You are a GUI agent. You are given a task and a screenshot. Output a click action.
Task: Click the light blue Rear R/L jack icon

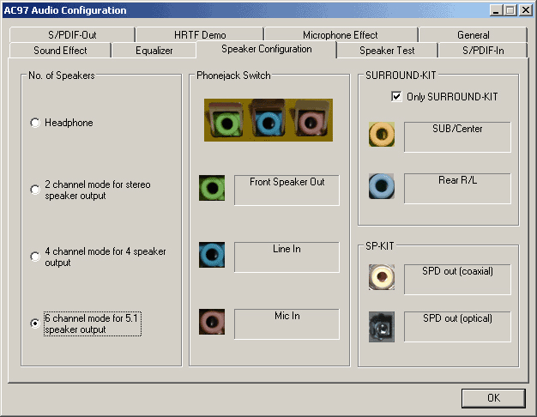[x=382, y=186]
